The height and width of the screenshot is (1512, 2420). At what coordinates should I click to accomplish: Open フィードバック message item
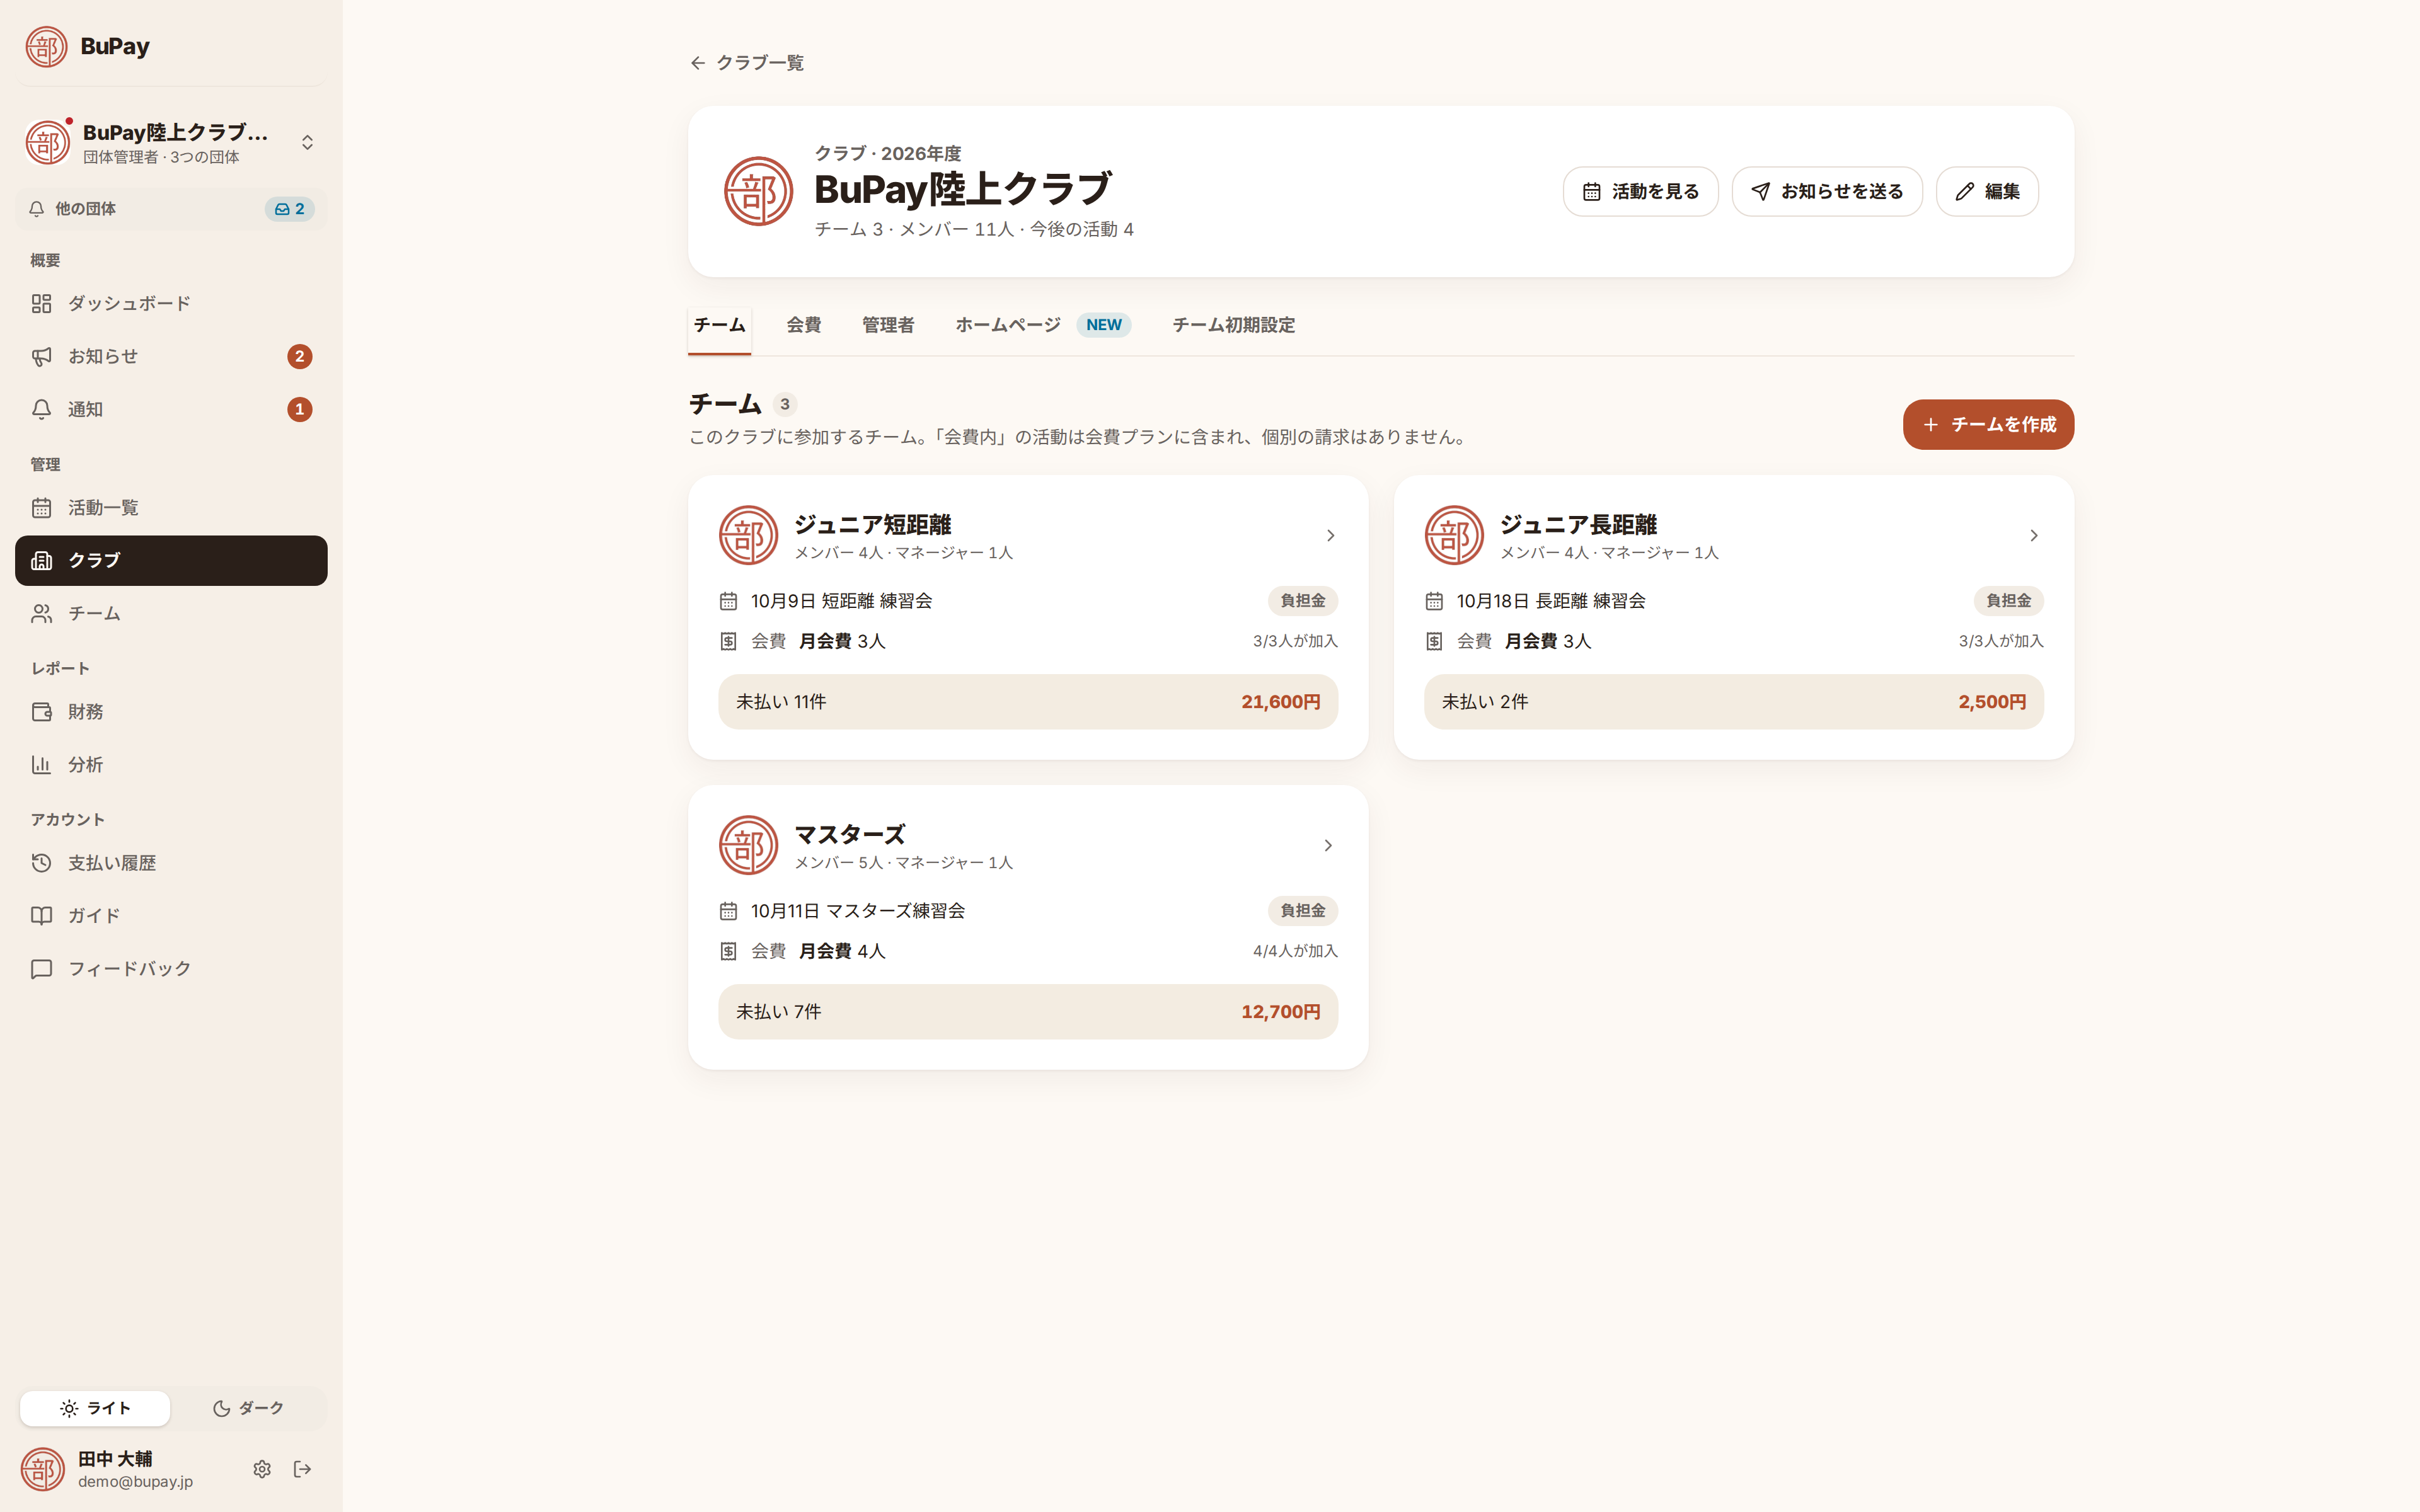(x=171, y=969)
